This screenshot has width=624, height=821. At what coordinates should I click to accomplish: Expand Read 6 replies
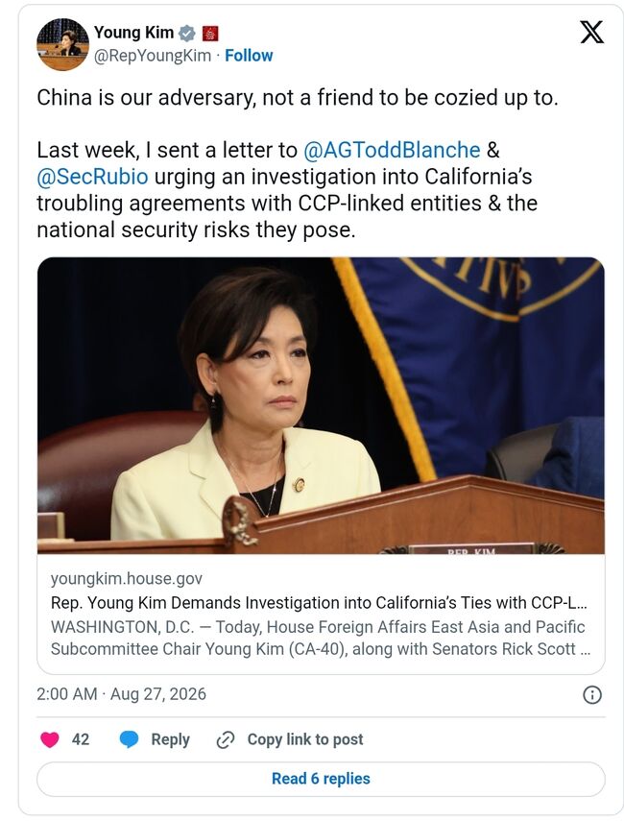pos(321,779)
